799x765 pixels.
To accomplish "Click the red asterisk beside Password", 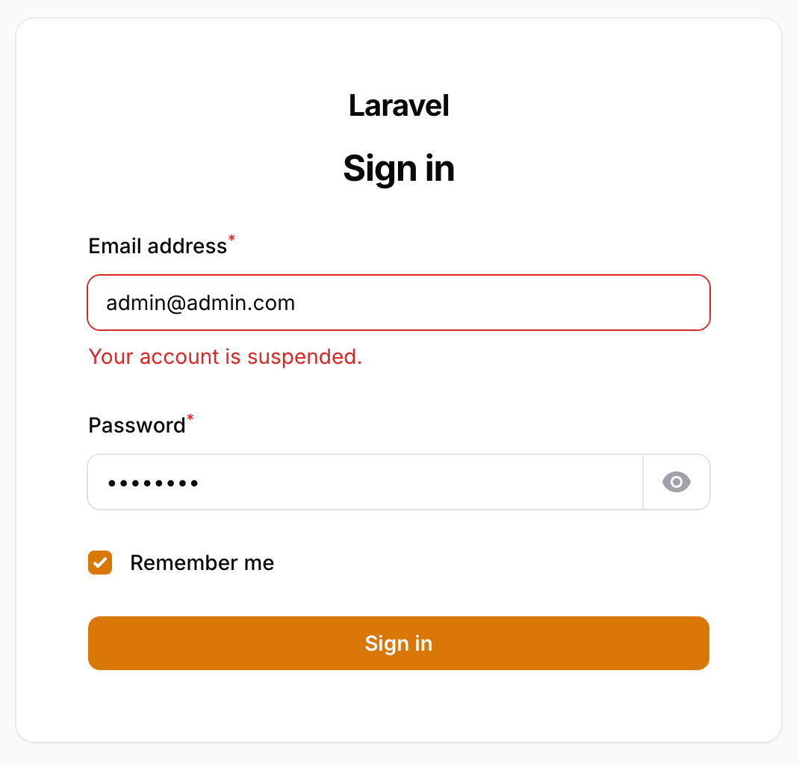I will (x=190, y=418).
